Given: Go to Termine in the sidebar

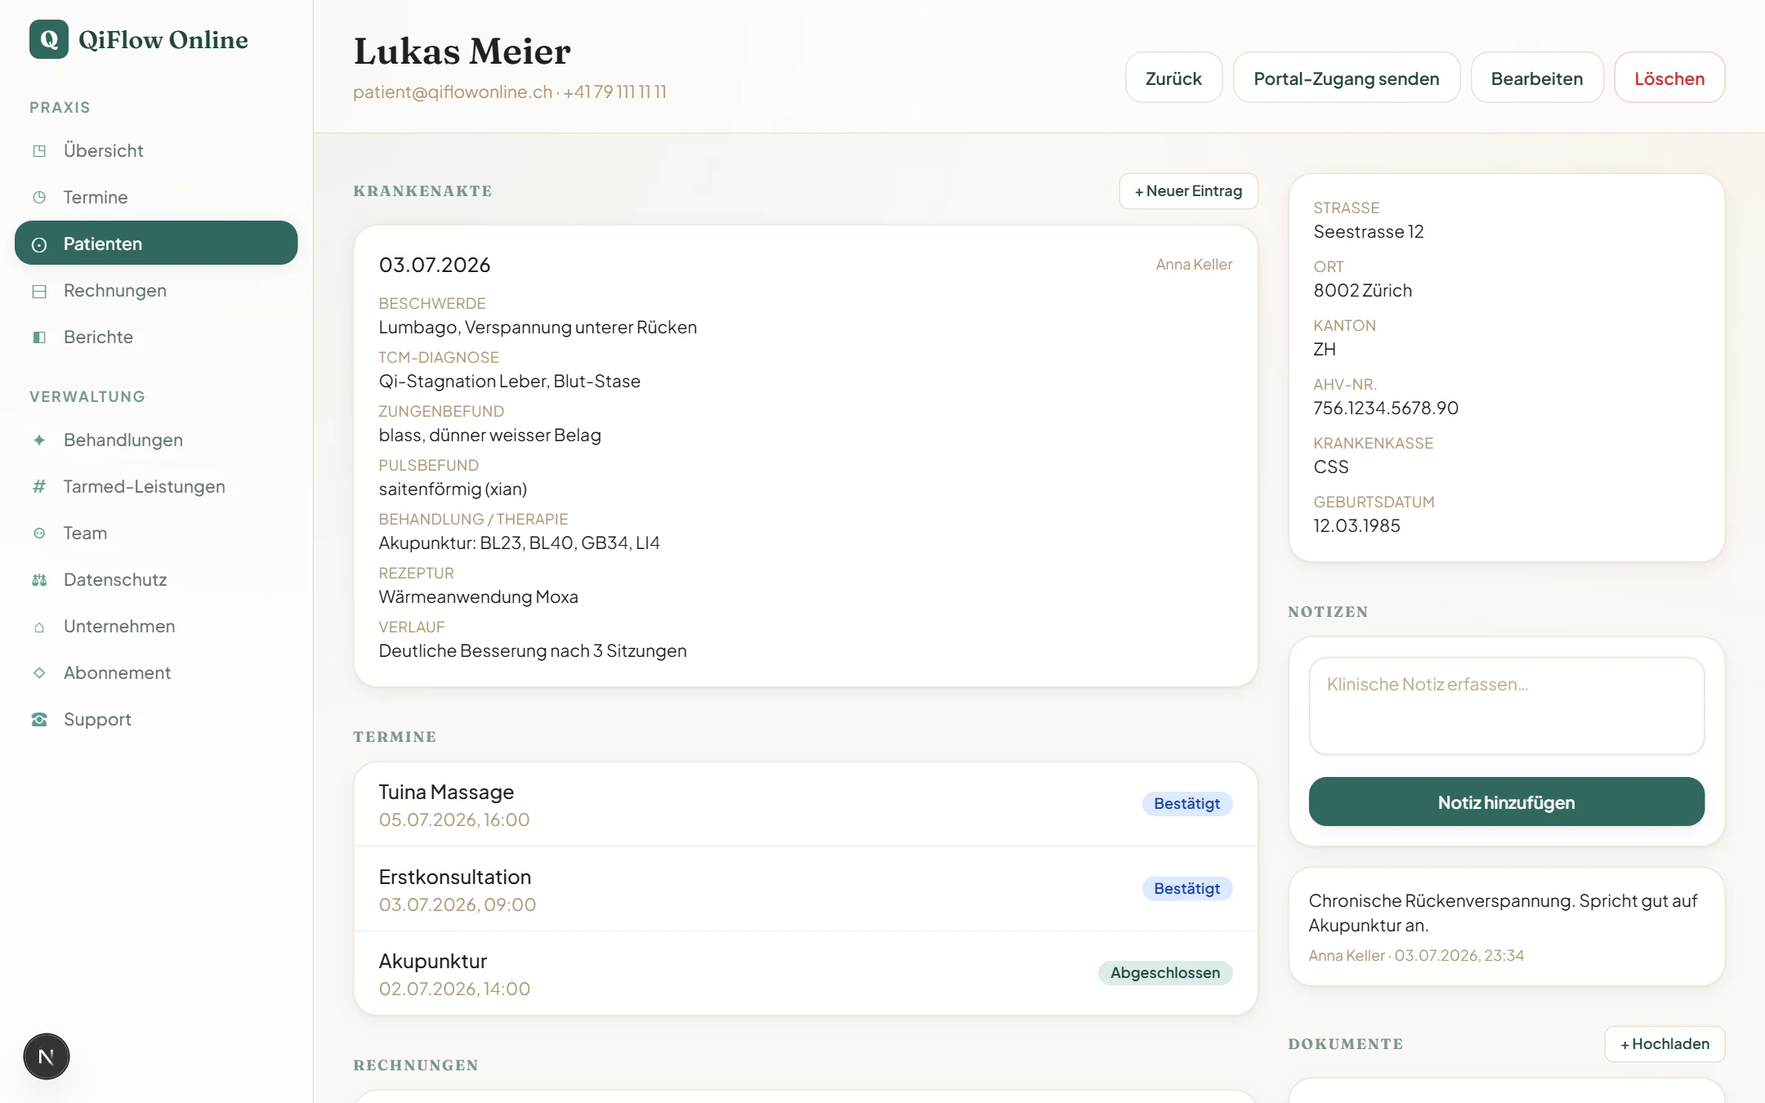Looking at the screenshot, I should [156, 197].
